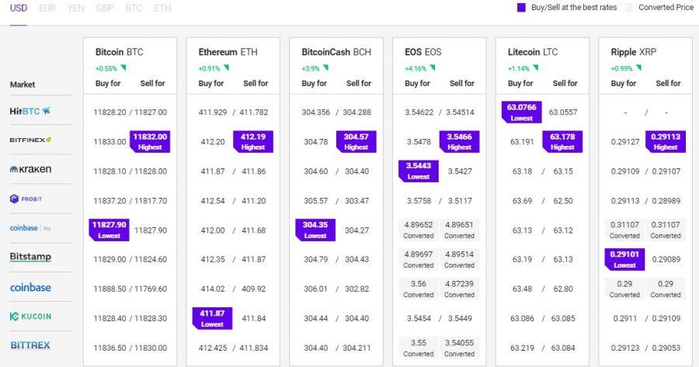Click Coinbase Pro converted EOS price 4.89652

pyautogui.click(x=419, y=230)
